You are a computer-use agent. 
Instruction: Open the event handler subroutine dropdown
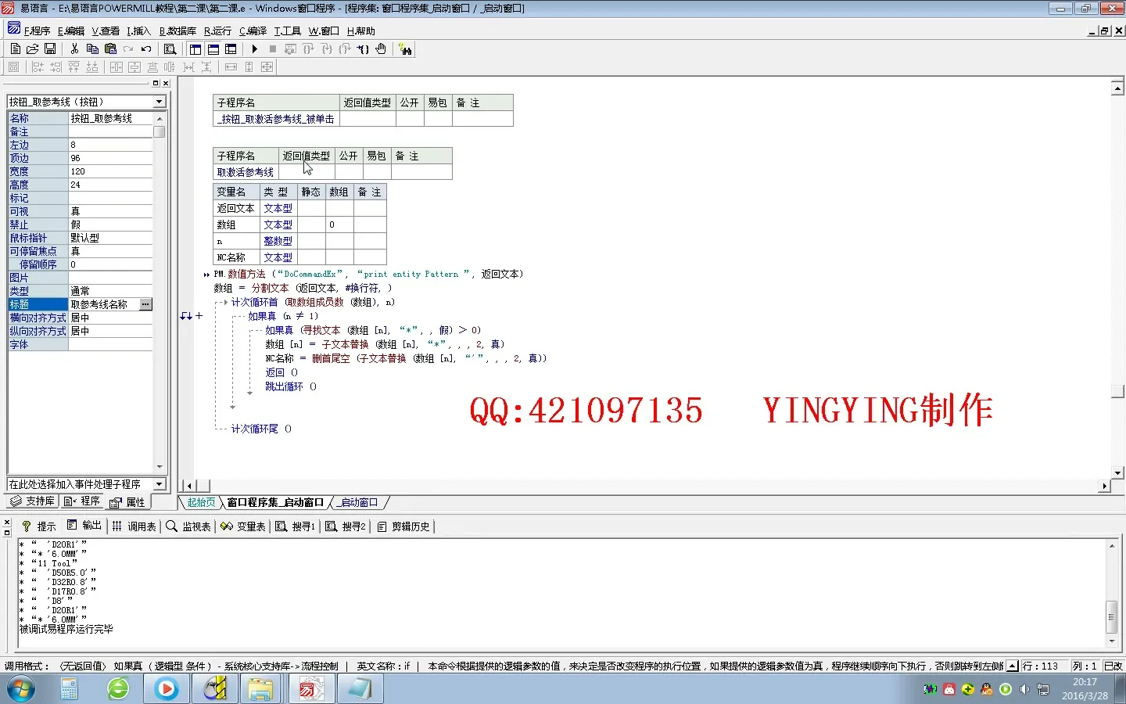pos(160,484)
